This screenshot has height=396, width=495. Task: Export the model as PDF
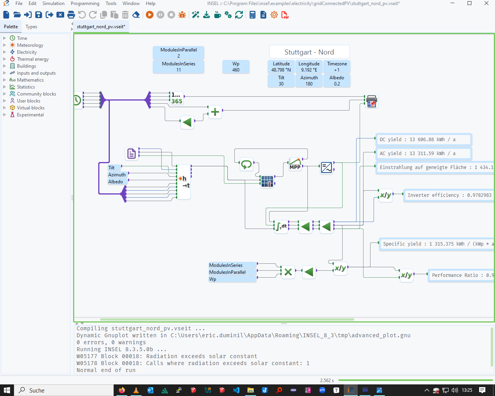click(x=285, y=15)
